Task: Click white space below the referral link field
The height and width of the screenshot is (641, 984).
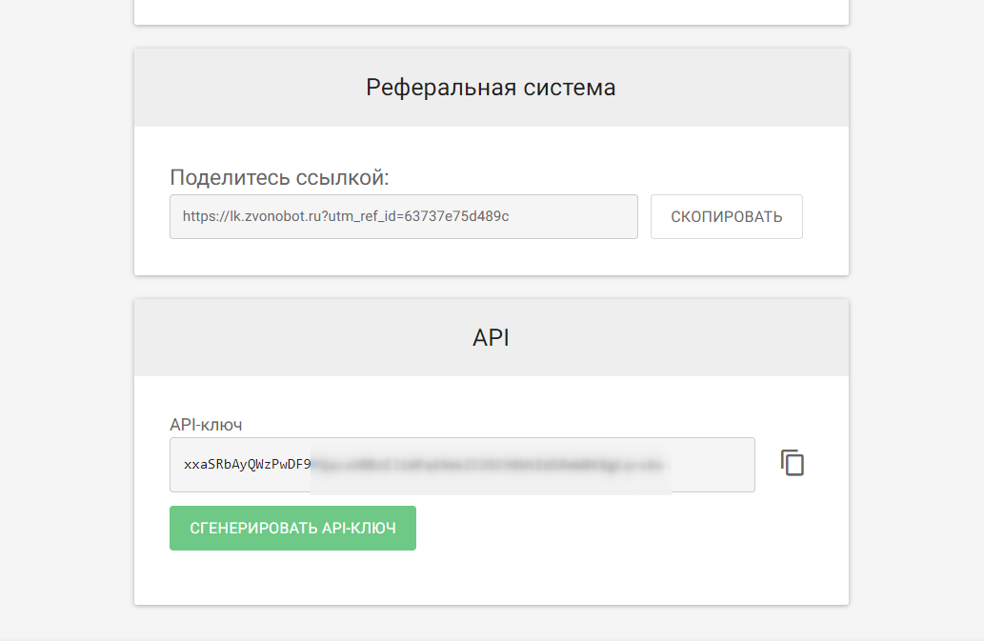Action: (x=491, y=257)
